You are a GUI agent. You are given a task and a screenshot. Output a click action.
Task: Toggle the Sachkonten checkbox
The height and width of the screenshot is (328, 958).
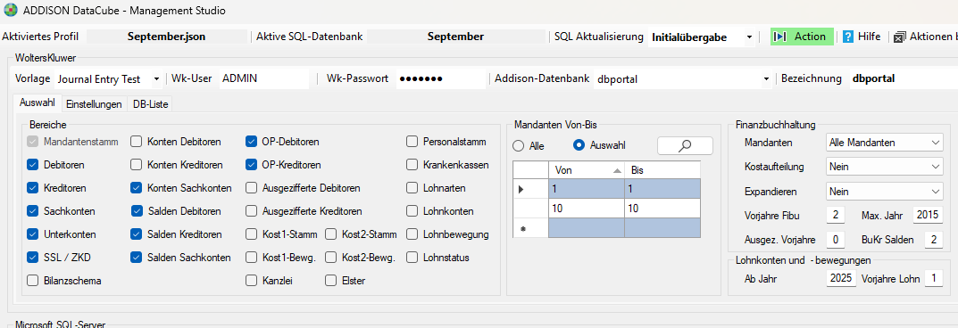pyautogui.click(x=32, y=211)
